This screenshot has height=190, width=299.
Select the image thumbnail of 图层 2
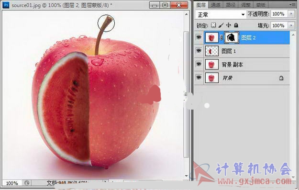coord(211,37)
